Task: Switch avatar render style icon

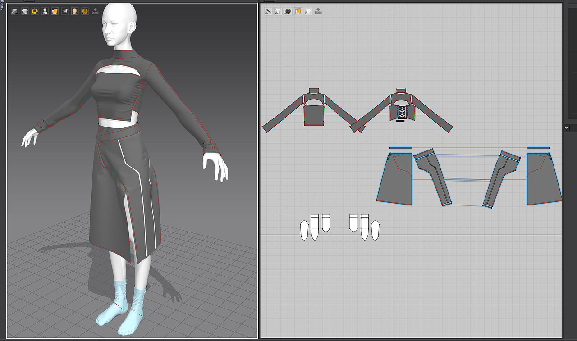Action: point(75,11)
